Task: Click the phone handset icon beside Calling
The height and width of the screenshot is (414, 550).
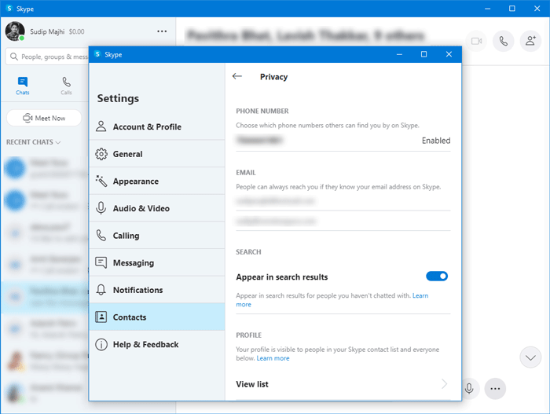Action: 101,236
